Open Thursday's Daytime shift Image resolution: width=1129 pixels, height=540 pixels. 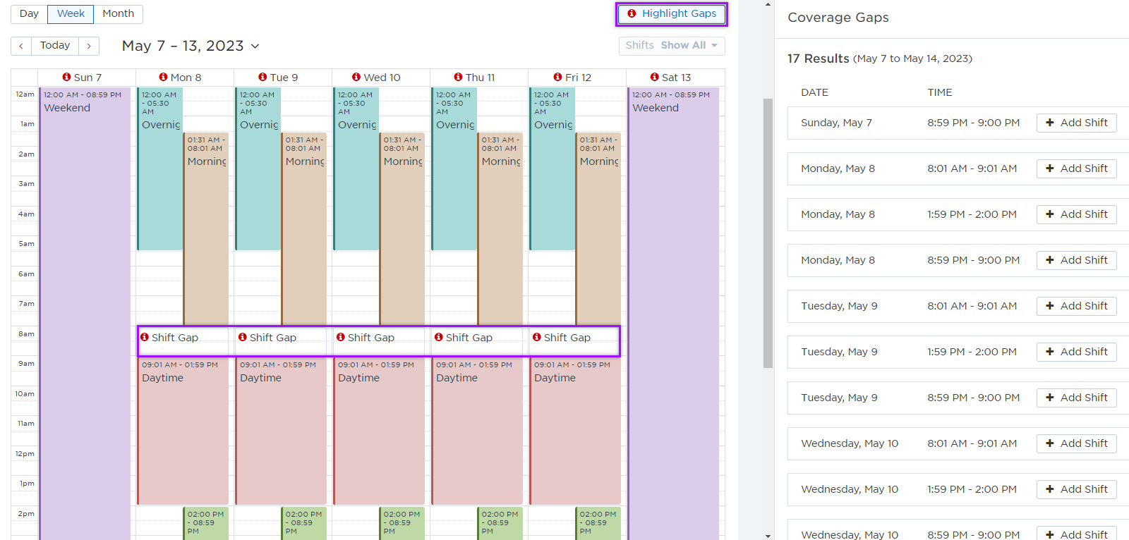pyautogui.click(x=477, y=431)
